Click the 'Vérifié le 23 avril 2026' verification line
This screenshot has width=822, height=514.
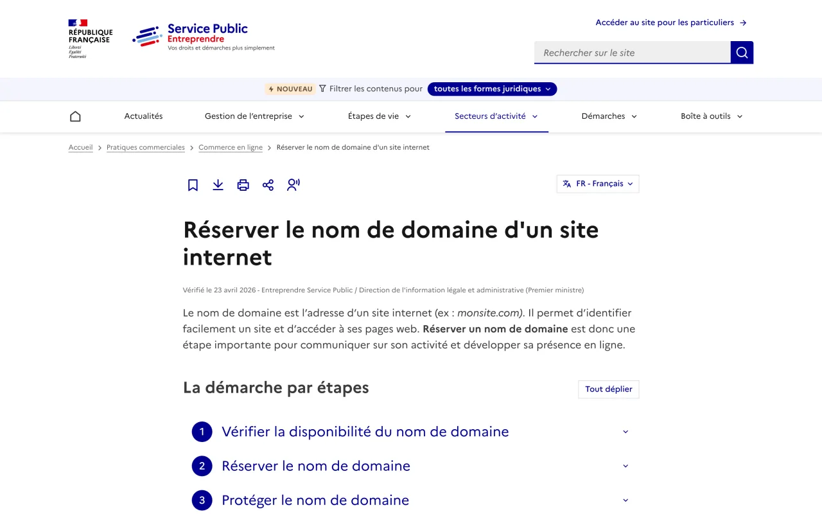click(383, 290)
